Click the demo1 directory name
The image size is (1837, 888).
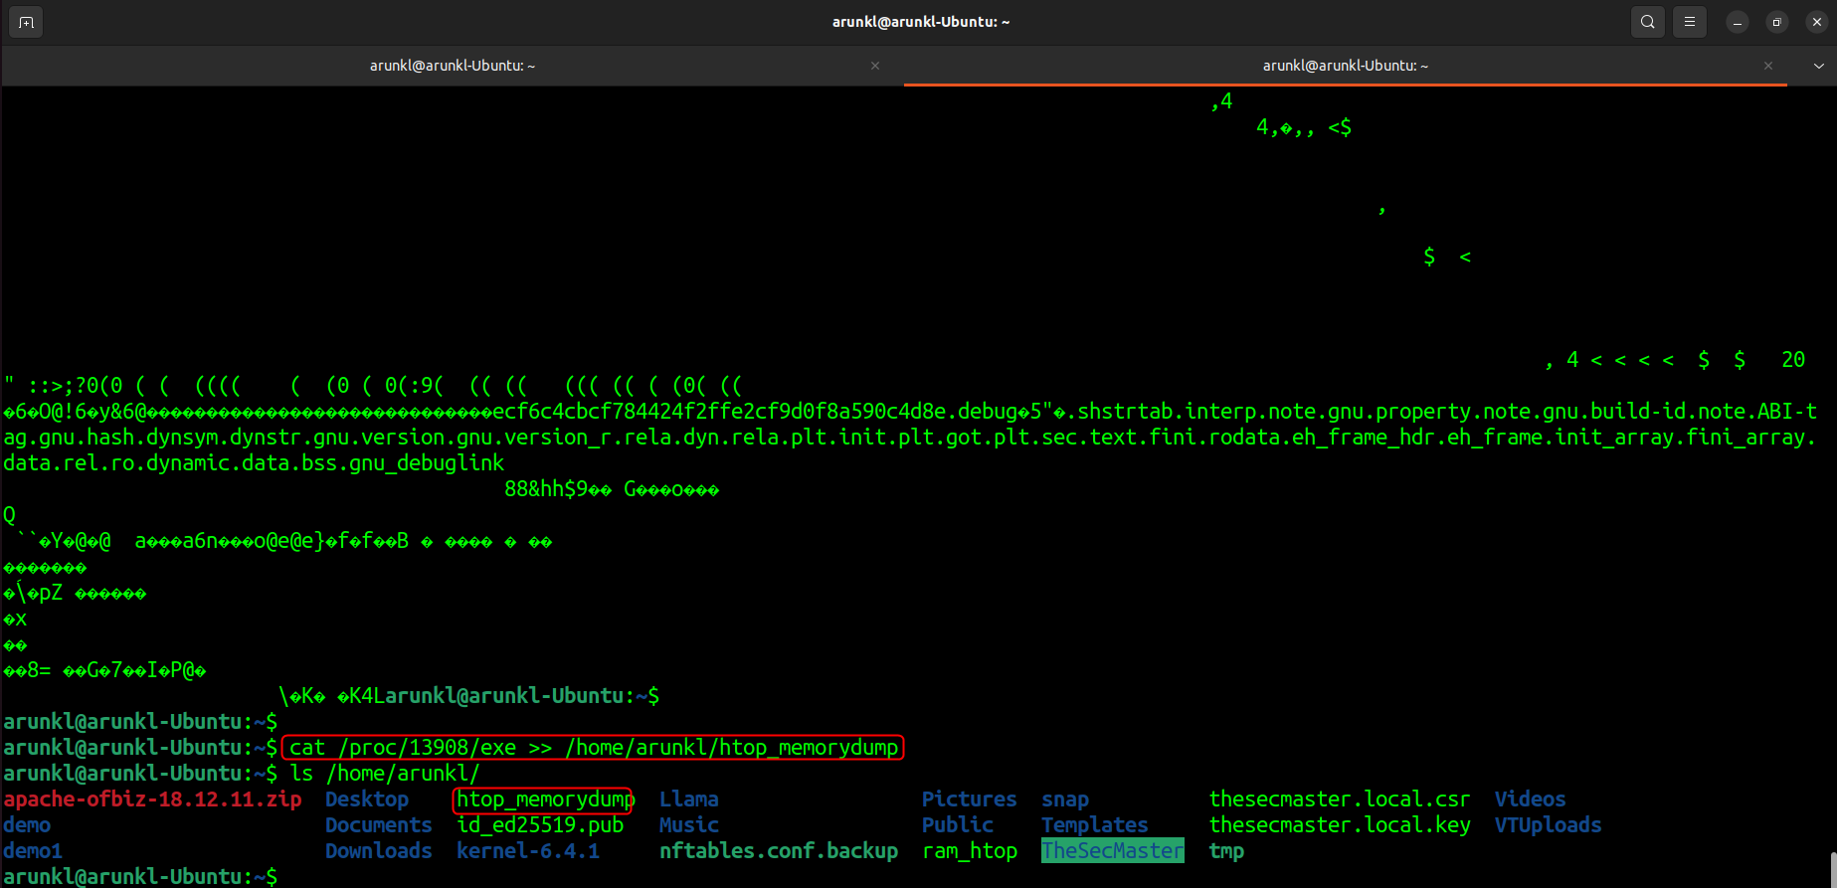click(x=33, y=851)
